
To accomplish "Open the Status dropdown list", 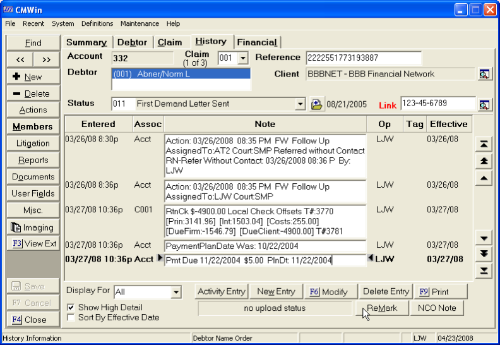I will [300, 104].
